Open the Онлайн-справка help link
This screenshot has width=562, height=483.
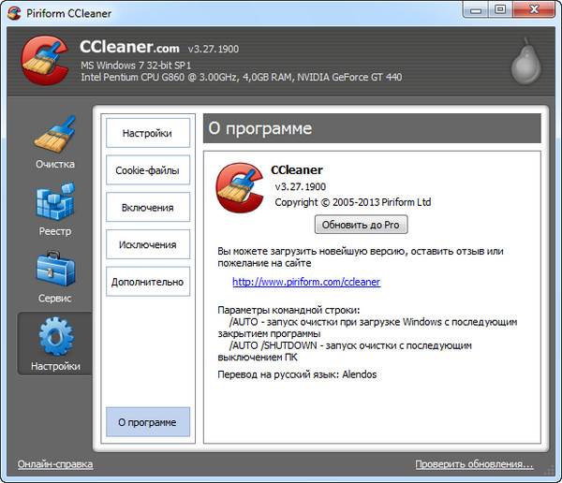click(55, 464)
